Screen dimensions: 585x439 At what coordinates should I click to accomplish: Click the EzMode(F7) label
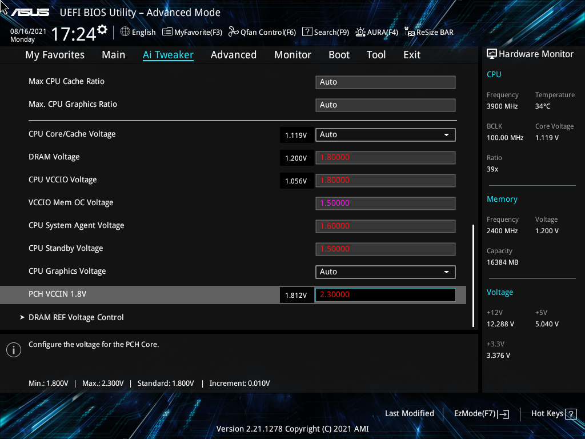475,414
